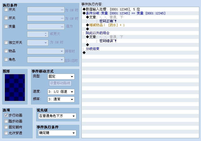Image resolution: width=201 pixels, height=141 pixels.
Task: Open the 角色 selection dropdown
Action: [x=46, y=60]
